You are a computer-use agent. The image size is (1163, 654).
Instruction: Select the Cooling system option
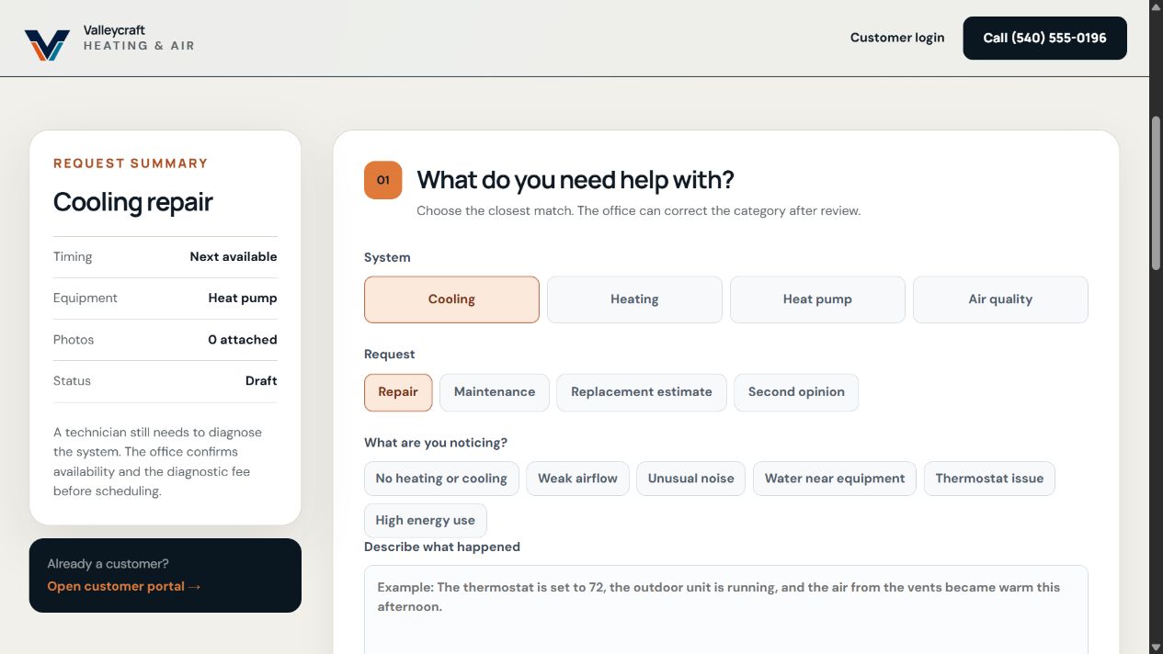pyautogui.click(x=451, y=299)
